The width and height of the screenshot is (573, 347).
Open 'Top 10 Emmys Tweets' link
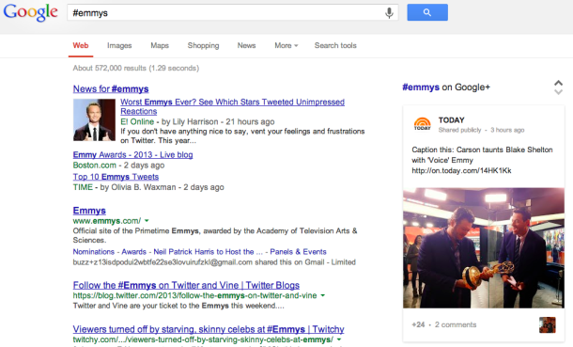pos(116,177)
